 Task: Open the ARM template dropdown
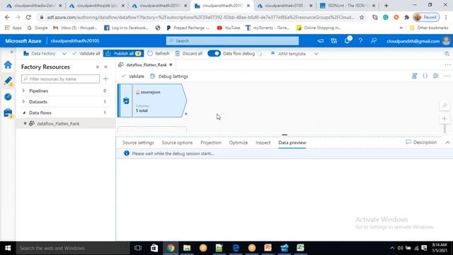[x=294, y=54]
